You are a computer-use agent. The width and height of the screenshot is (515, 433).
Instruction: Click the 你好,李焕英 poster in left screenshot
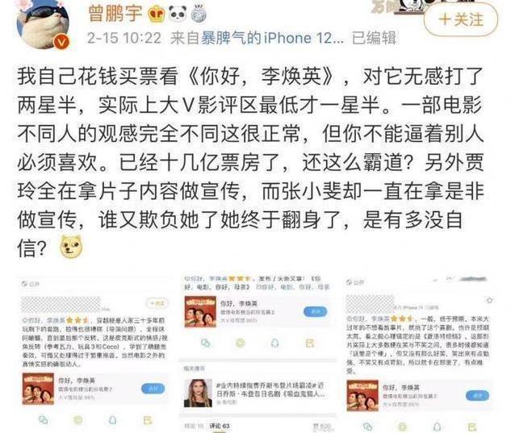pyautogui.click(x=38, y=389)
